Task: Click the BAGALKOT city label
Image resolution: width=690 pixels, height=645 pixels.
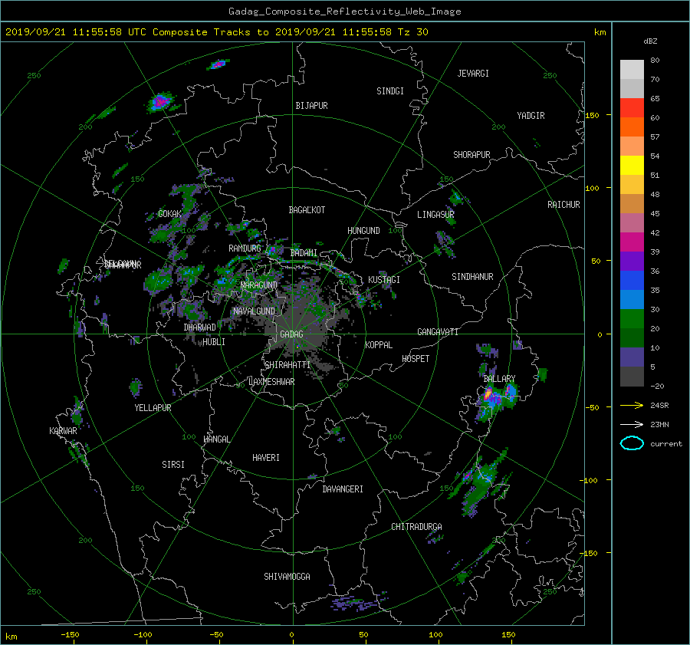Action: point(307,210)
